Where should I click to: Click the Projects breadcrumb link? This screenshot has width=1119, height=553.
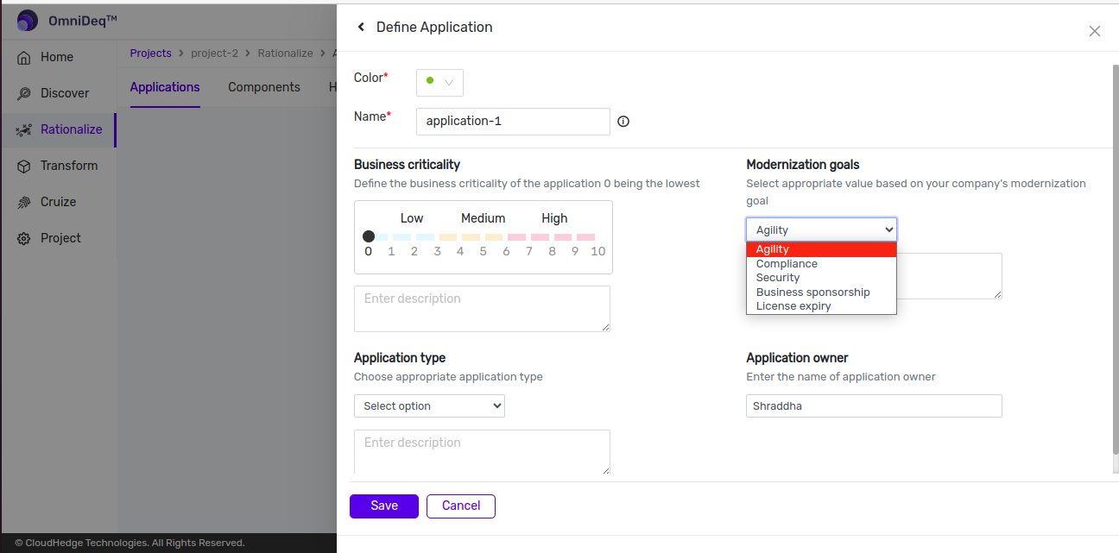pos(150,53)
